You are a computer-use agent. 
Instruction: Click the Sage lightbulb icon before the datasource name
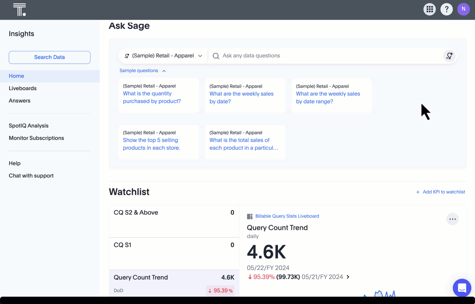click(x=127, y=55)
